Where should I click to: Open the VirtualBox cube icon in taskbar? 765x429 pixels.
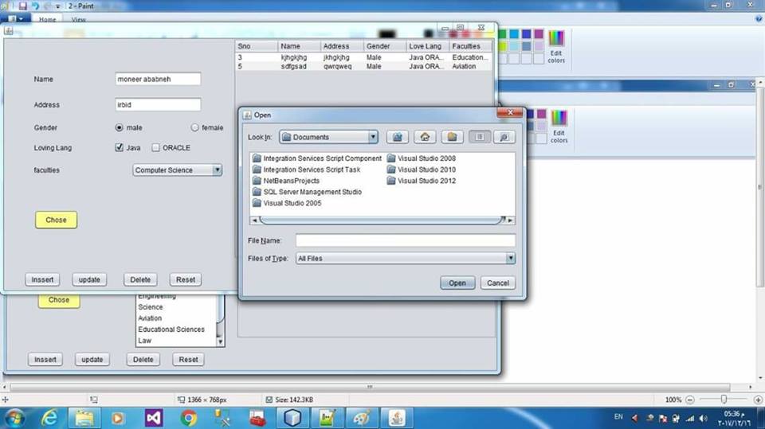click(x=292, y=419)
